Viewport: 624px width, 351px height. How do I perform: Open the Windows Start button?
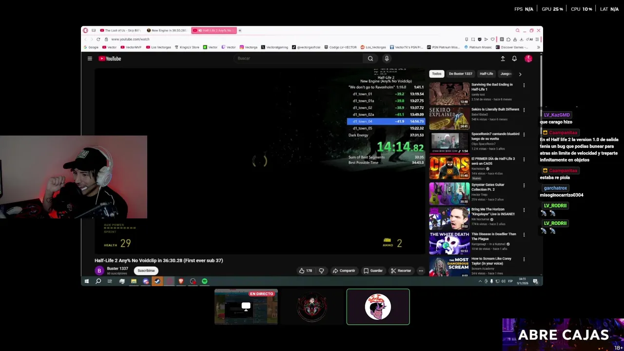click(87, 281)
